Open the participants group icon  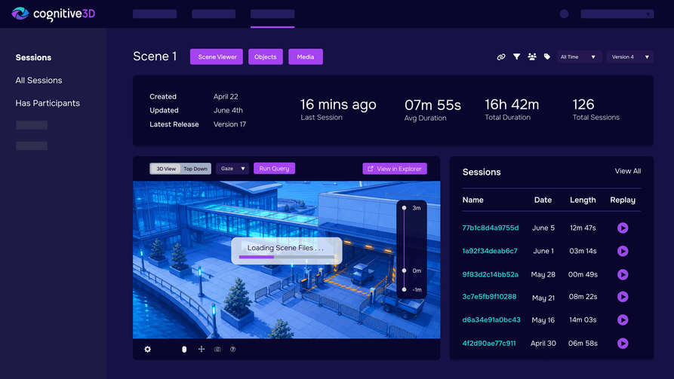click(531, 57)
